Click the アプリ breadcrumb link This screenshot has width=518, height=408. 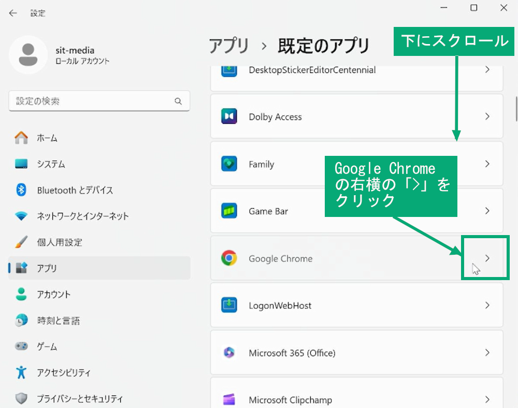coord(229,46)
